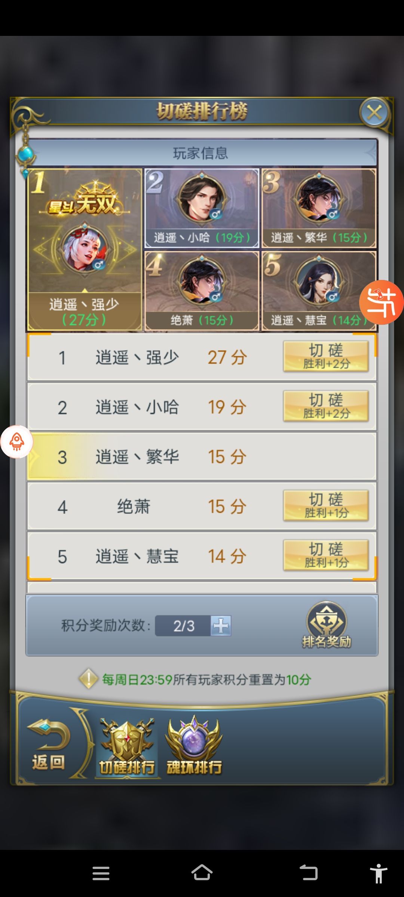
Task: Open the 排名奖励 ranking rewards icon
Action: tap(327, 625)
